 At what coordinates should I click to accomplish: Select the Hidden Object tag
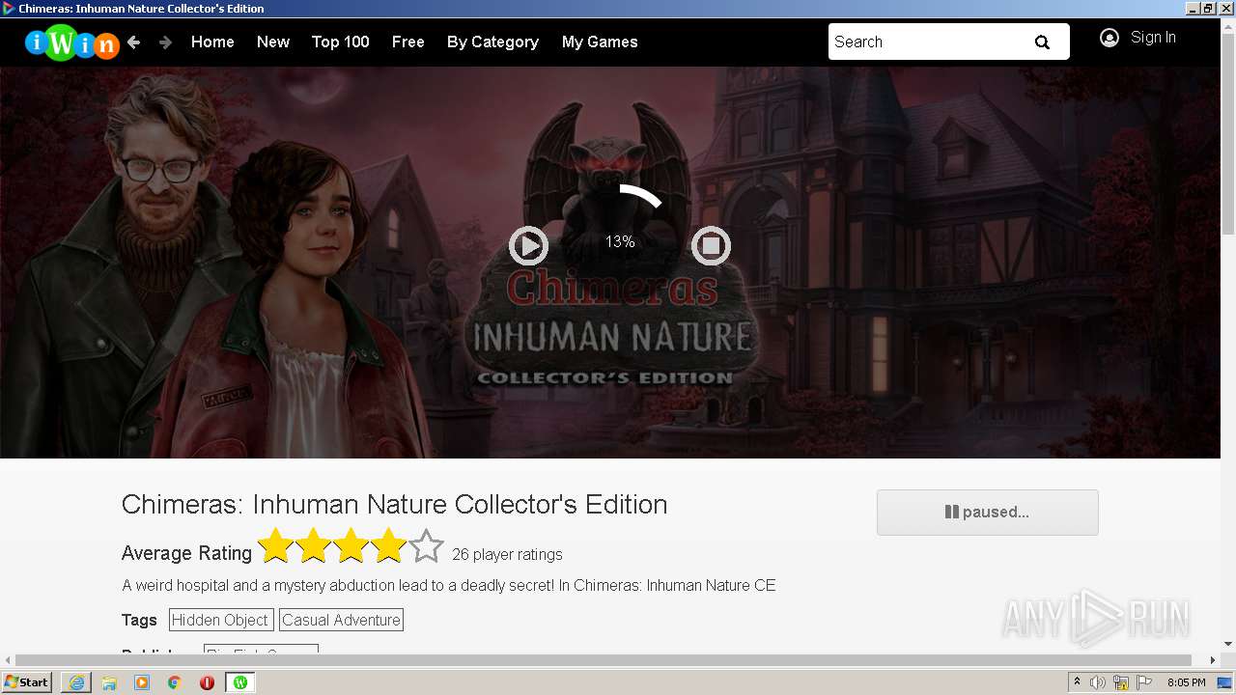click(x=220, y=620)
